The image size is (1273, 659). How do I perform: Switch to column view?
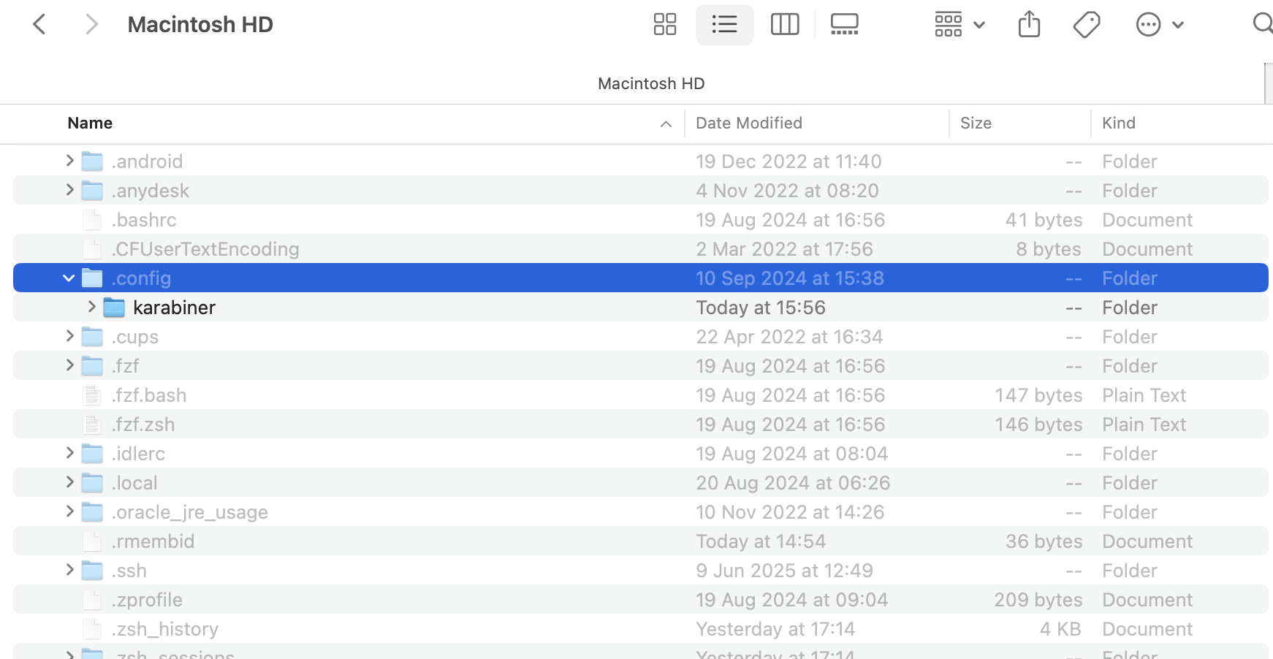click(x=785, y=25)
